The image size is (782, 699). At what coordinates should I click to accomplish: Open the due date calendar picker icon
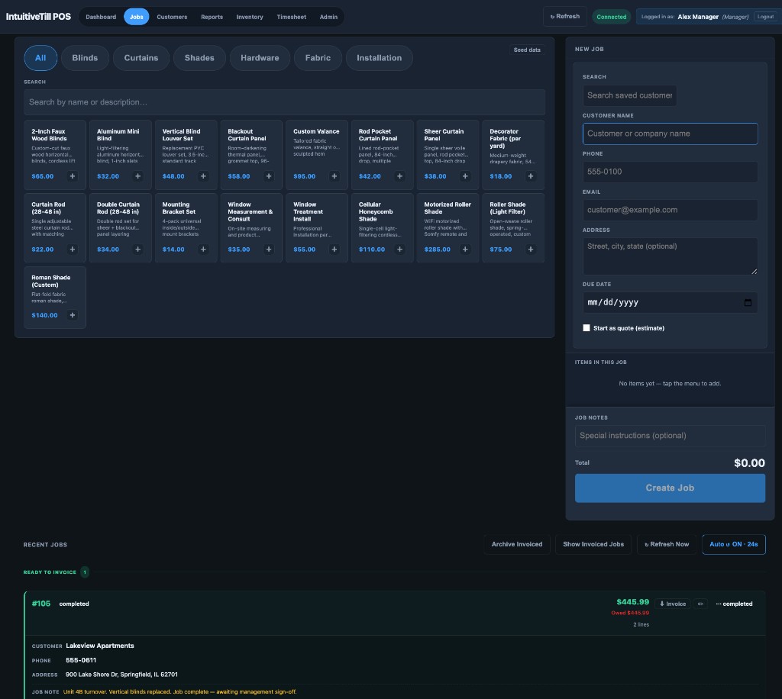748,302
